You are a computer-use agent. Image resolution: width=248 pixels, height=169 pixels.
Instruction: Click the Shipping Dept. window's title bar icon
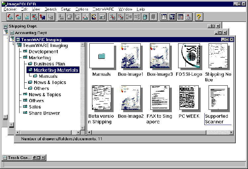pos(6,26)
